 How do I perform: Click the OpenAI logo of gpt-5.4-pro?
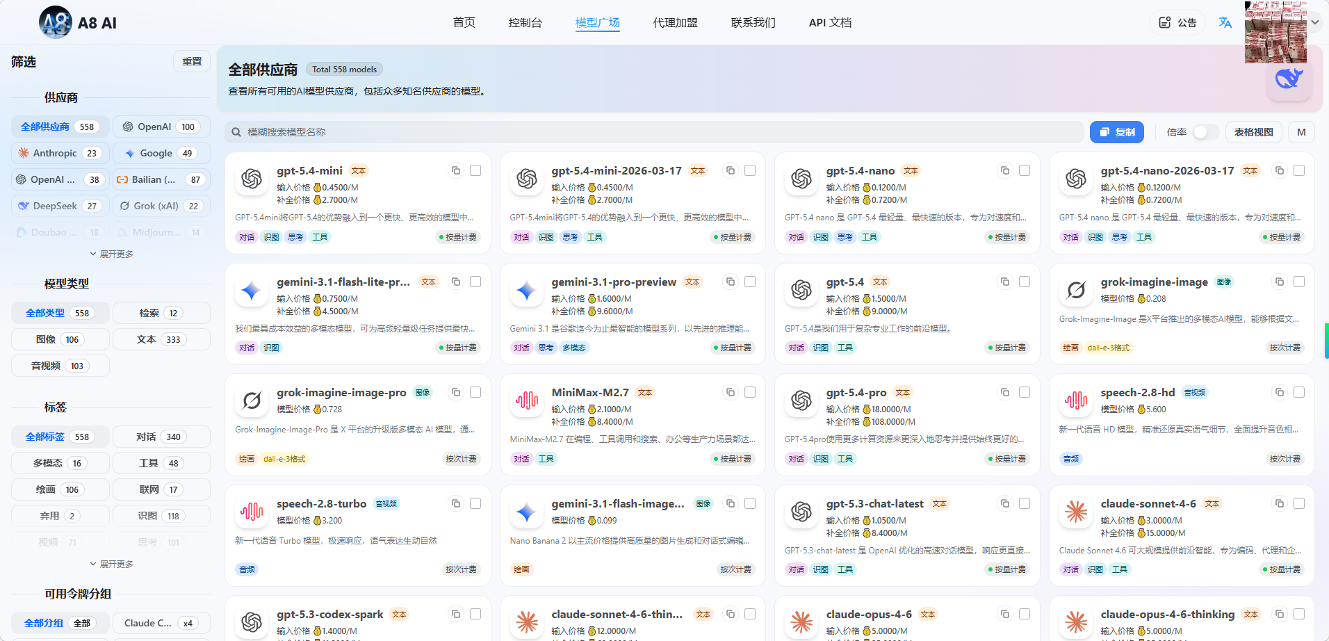click(801, 401)
